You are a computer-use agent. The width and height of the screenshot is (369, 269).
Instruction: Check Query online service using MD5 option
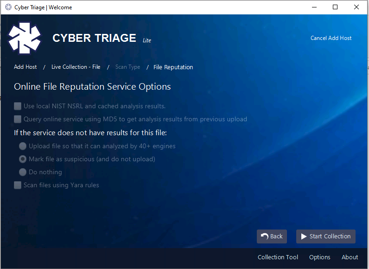click(x=18, y=119)
